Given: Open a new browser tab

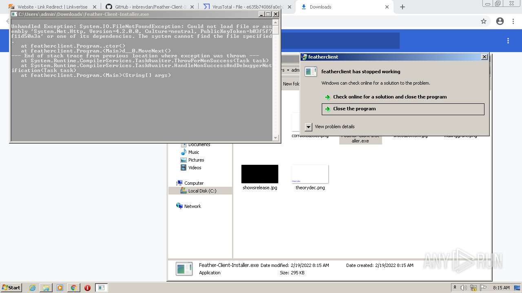Looking at the screenshot, I should (x=403, y=7).
